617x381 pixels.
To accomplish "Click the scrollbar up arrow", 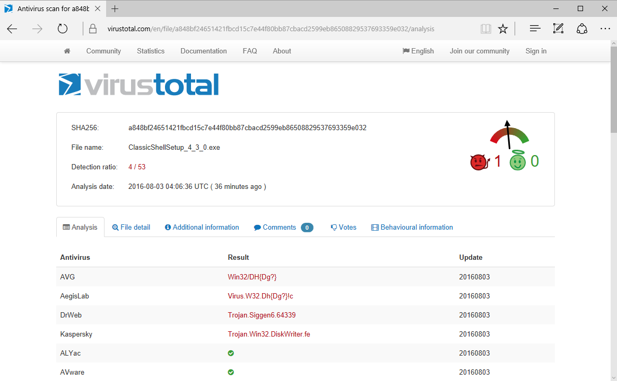I will (613, 43).
